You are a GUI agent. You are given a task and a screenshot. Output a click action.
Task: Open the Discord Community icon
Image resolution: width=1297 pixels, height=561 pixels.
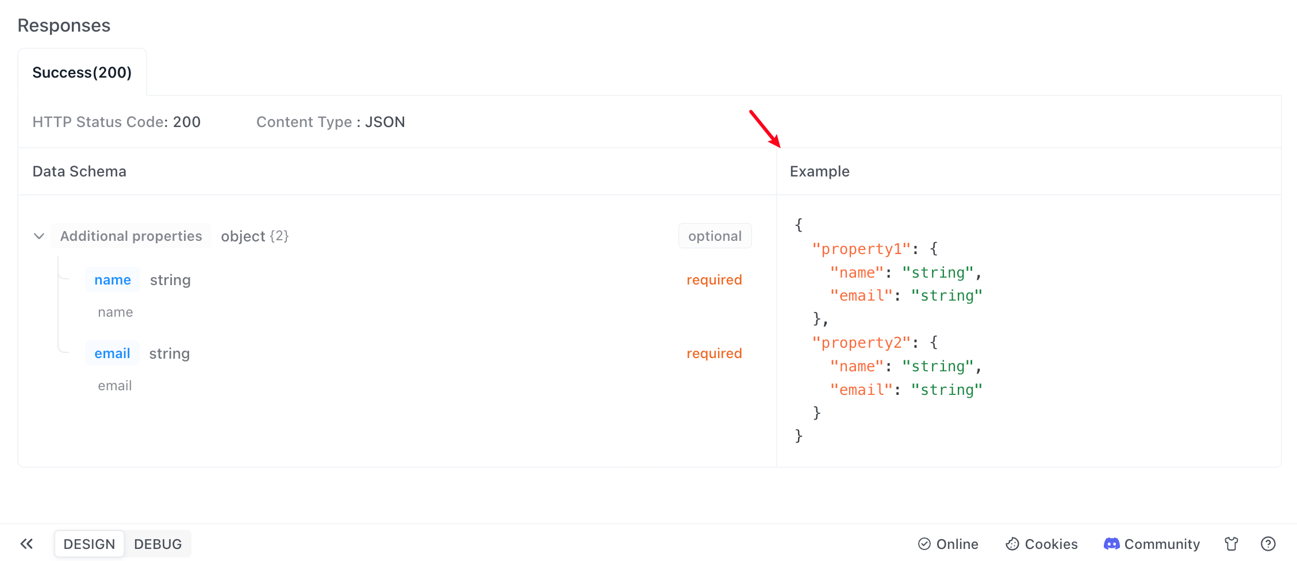pyautogui.click(x=1112, y=544)
